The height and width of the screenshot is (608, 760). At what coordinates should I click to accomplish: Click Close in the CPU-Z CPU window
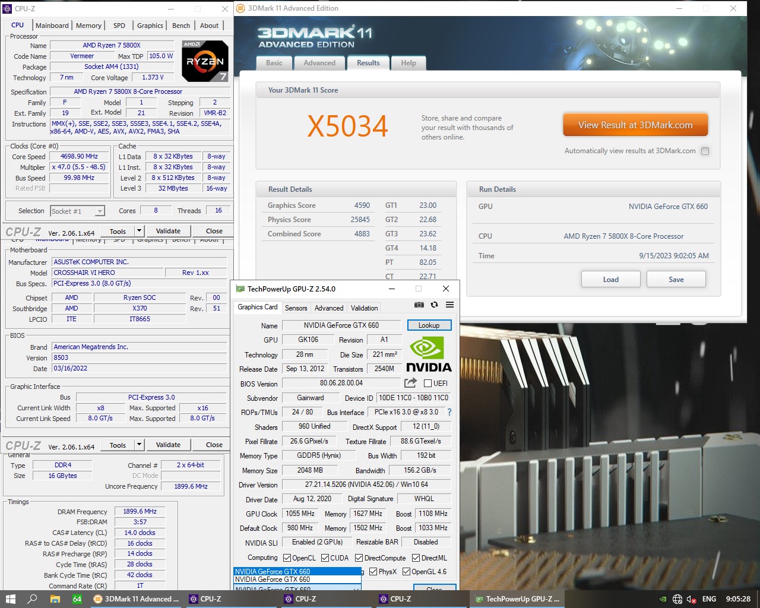(214, 231)
